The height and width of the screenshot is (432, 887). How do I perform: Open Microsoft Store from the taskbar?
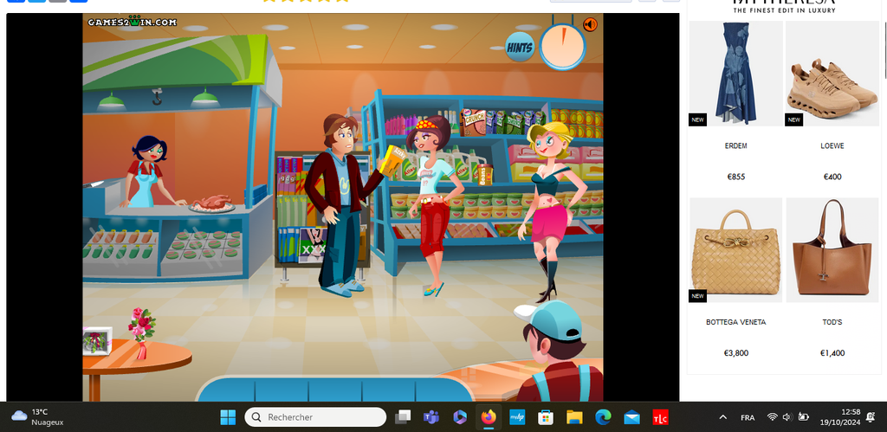coord(546,417)
